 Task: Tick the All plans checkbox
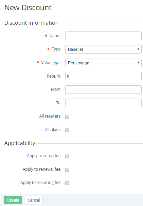click(x=67, y=130)
